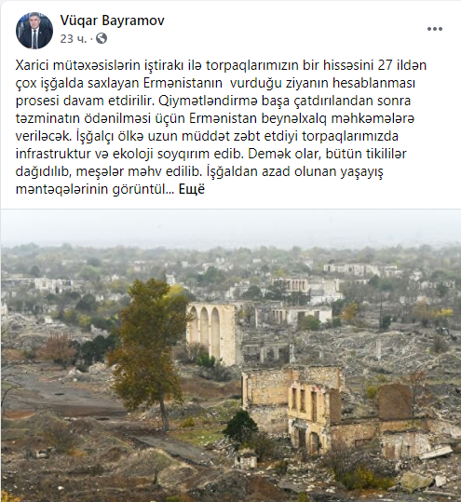Click the truncated word görüntül… in the post

coord(143,189)
